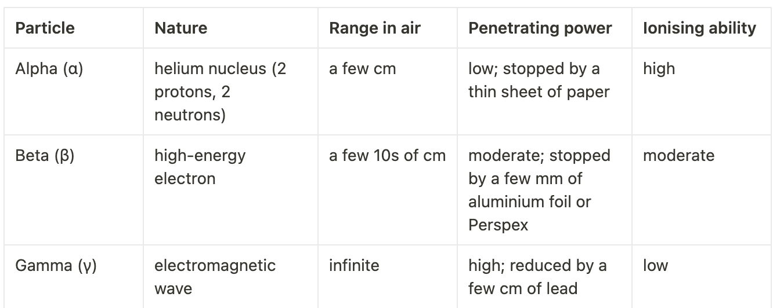Select the high-energy electron cell

[x=200, y=167]
